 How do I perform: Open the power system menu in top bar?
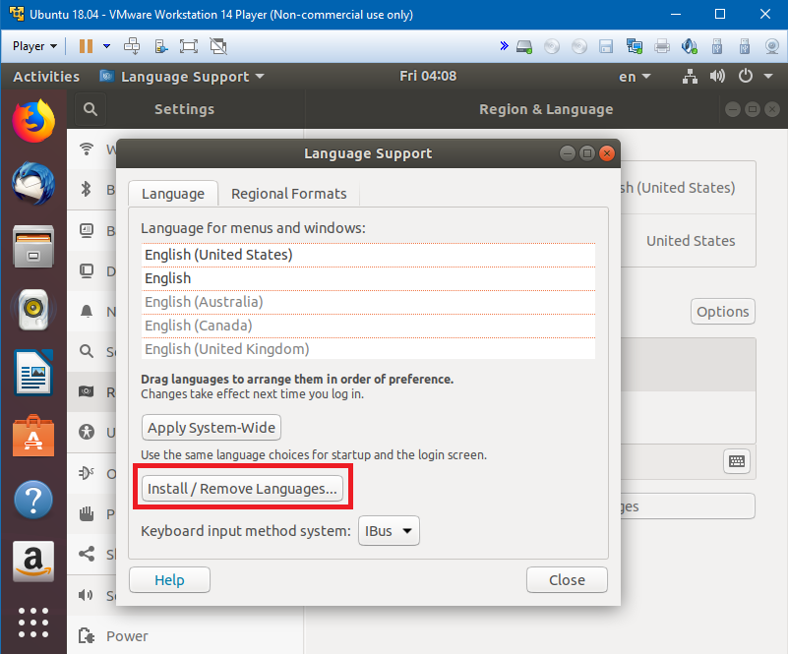pyautogui.click(x=746, y=77)
